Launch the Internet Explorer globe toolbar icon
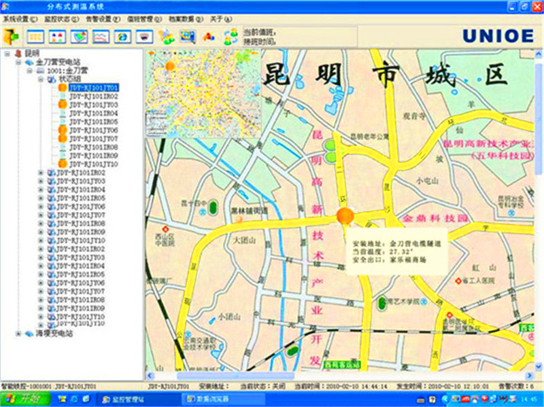The image size is (544, 407). click(x=121, y=35)
